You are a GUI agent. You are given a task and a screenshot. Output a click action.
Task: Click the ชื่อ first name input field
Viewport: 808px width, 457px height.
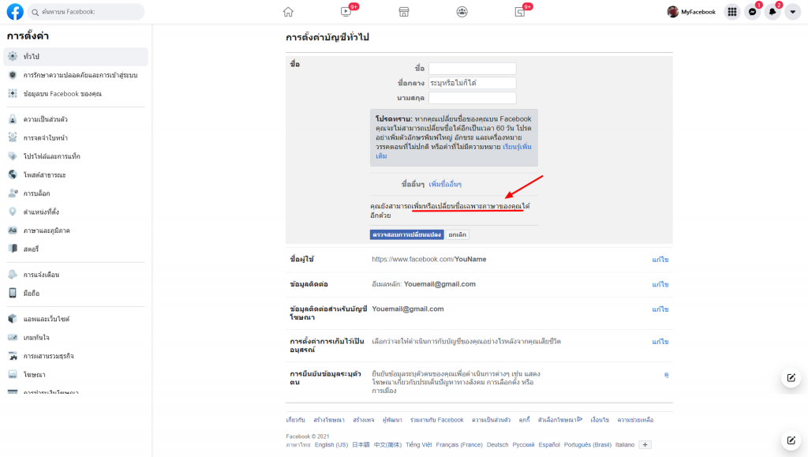pyautogui.click(x=472, y=67)
